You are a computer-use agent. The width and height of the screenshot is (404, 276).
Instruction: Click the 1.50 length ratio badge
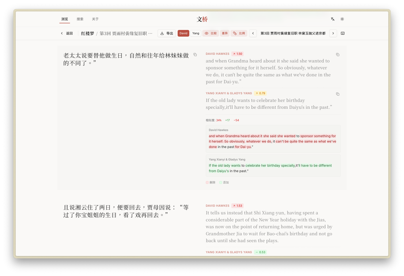tap(238, 54)
